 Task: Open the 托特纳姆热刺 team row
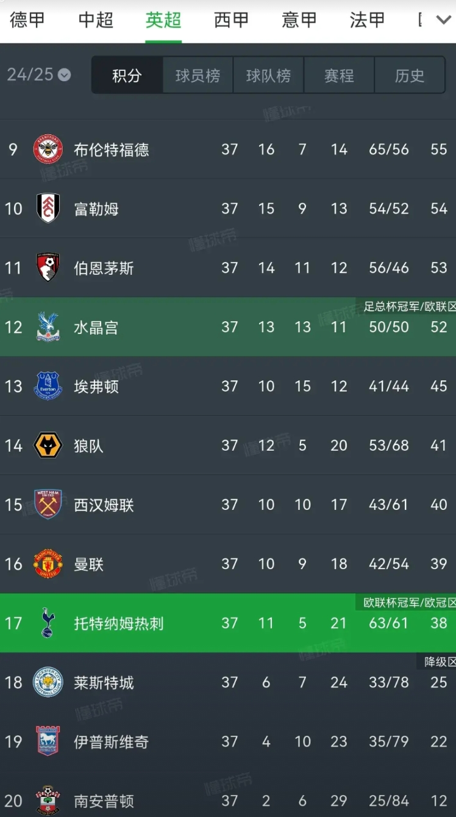228,623
